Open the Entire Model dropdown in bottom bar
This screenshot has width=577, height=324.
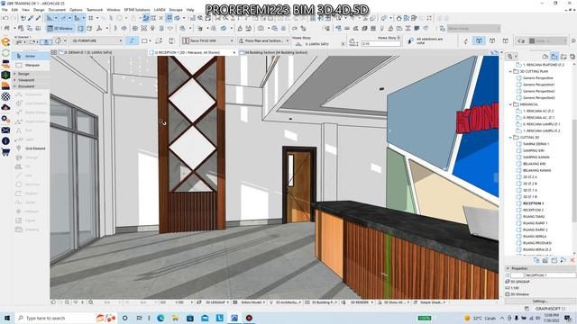pyautogui.click(x=252, y=302)
